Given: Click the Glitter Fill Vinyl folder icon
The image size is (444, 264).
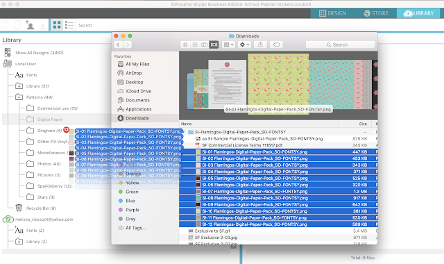Looking at the screenshot, I should pyautogui.click(x=30, y=142).
